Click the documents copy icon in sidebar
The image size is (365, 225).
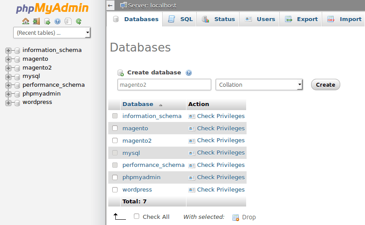[68, 21]
